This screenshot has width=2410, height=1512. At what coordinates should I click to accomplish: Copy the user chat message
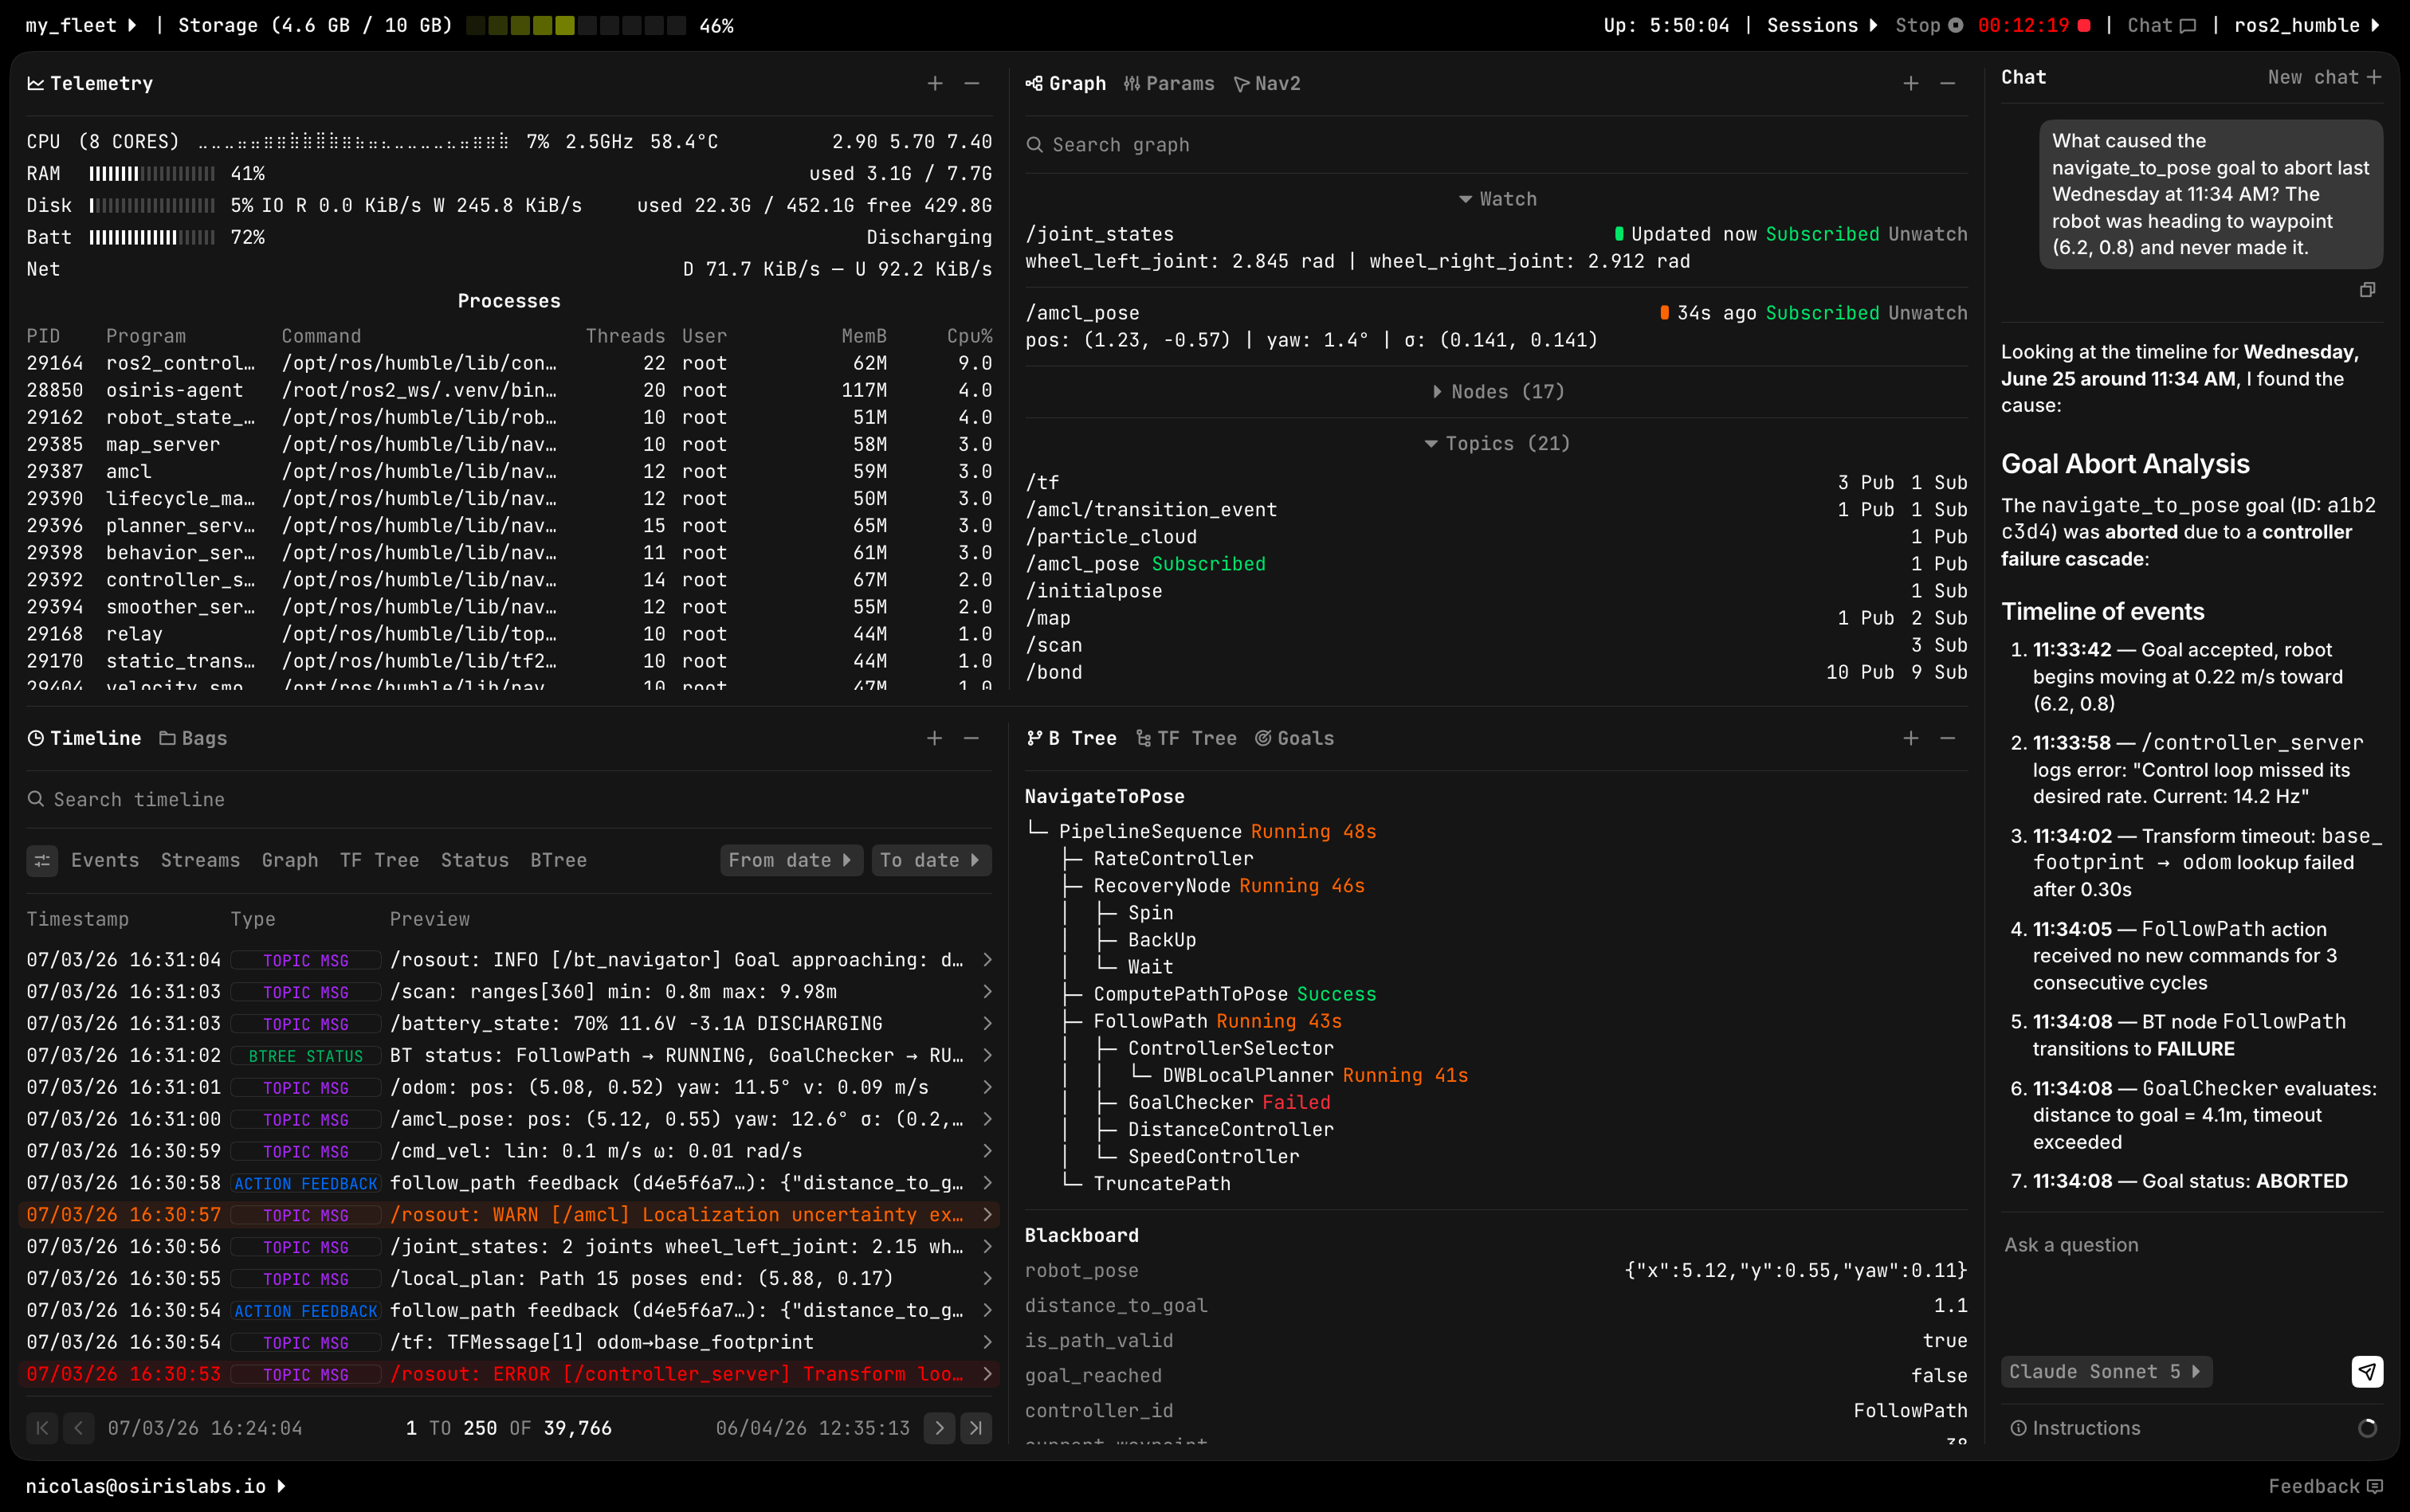point(2367,290)
